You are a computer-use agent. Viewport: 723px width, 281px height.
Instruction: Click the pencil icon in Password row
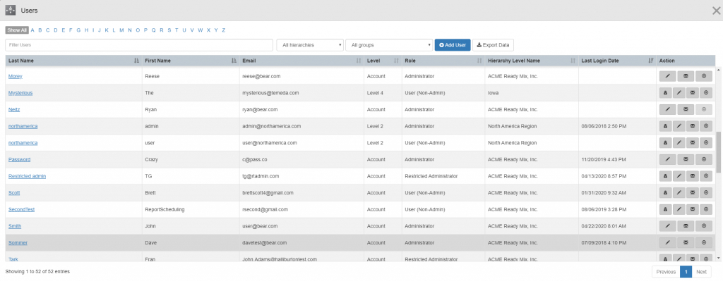[x=668, y=160]
